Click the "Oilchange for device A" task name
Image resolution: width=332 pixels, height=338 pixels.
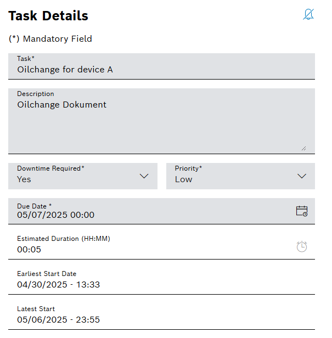tap(65, 70)
